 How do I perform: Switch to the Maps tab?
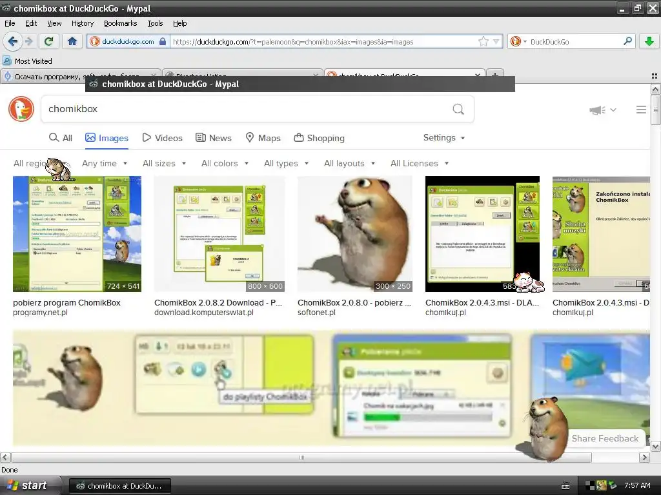[263, 138]
